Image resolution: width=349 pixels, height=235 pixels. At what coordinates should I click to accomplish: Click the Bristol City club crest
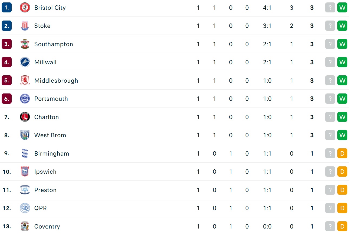25,8
